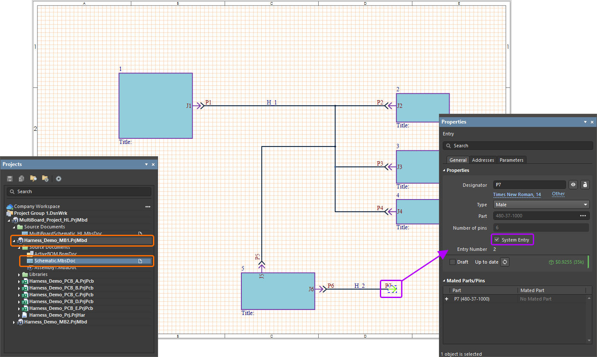Click the folder search icon in Projects toolbar
The height and width of the screenshot is (357, 597).
[33, 179]
